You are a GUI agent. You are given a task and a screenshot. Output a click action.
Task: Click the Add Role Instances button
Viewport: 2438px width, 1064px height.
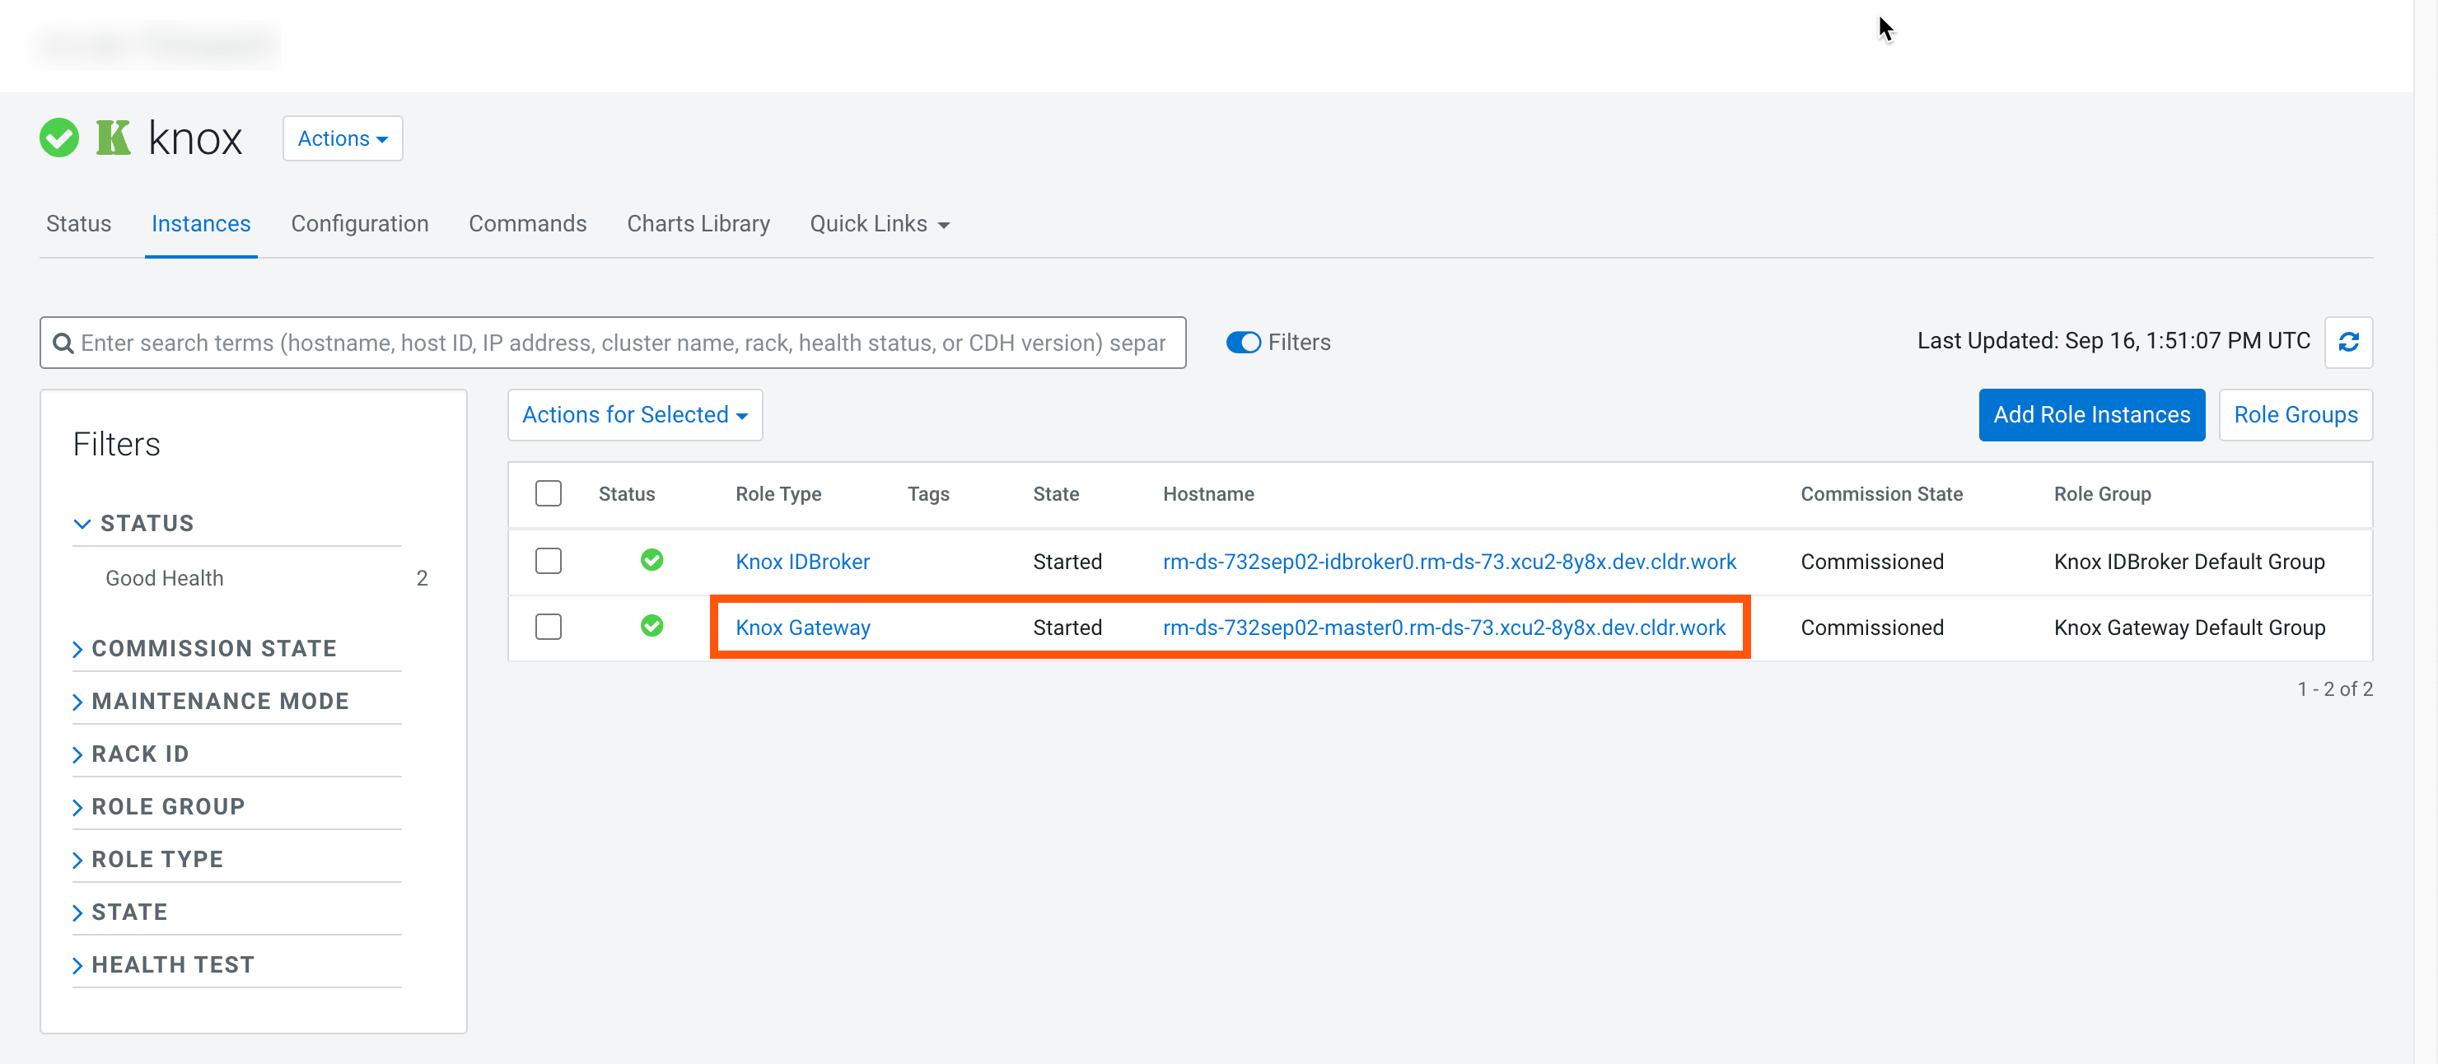pyautogui.click(x=2090, y=414)
